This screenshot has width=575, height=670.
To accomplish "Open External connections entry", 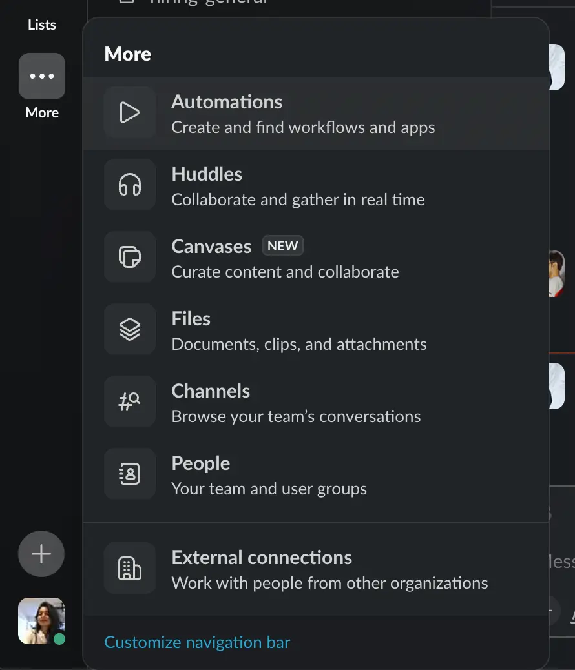I will 316,569.
